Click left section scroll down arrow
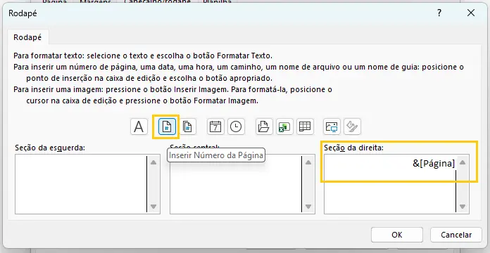 (x=153, y=206)
